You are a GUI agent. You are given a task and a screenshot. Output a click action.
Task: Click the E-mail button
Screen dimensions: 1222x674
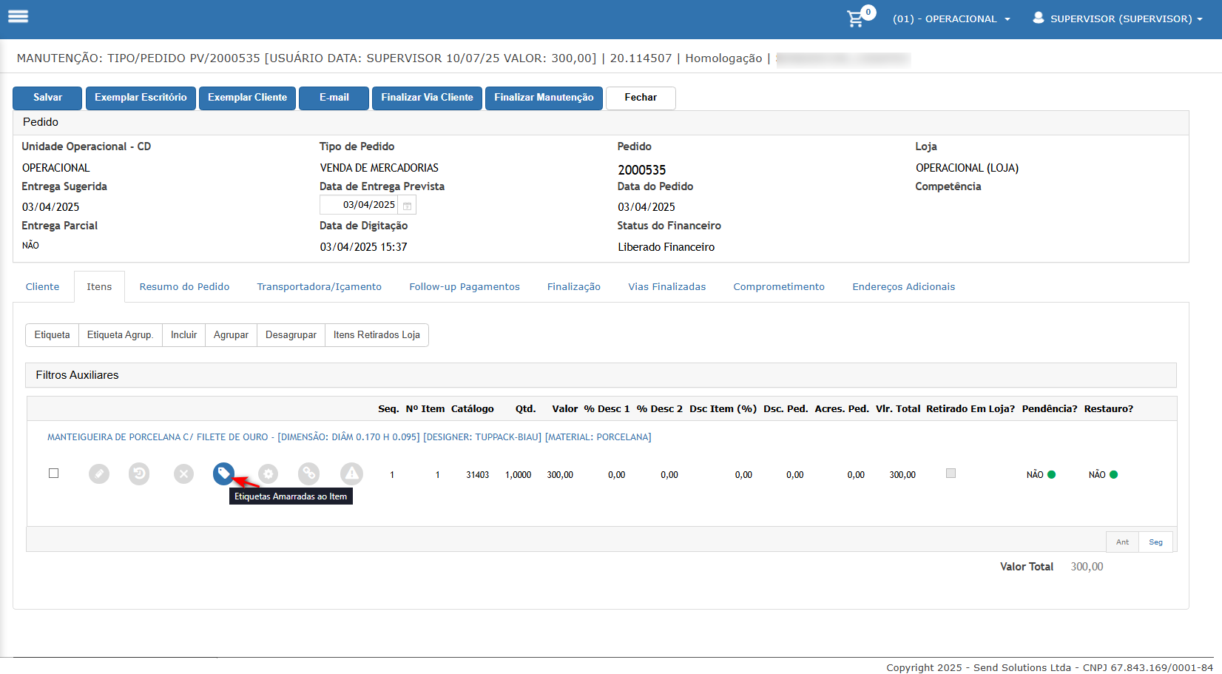coord(334,98)
